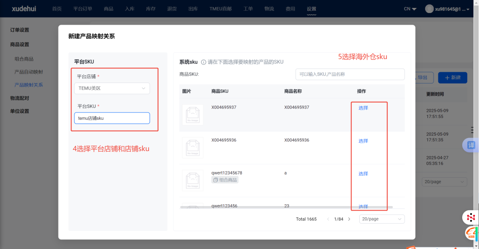The height and width of the screenshot is (249, 479).
Task: Click the 1688 extension icon
Action: tap(472, 233)
